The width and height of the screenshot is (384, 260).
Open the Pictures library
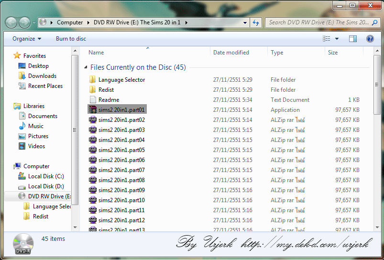click(x=33, y=136)
